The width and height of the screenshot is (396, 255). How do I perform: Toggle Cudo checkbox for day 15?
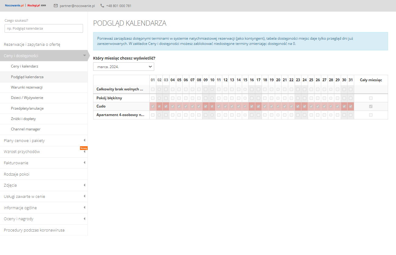(x=245, y=106)
